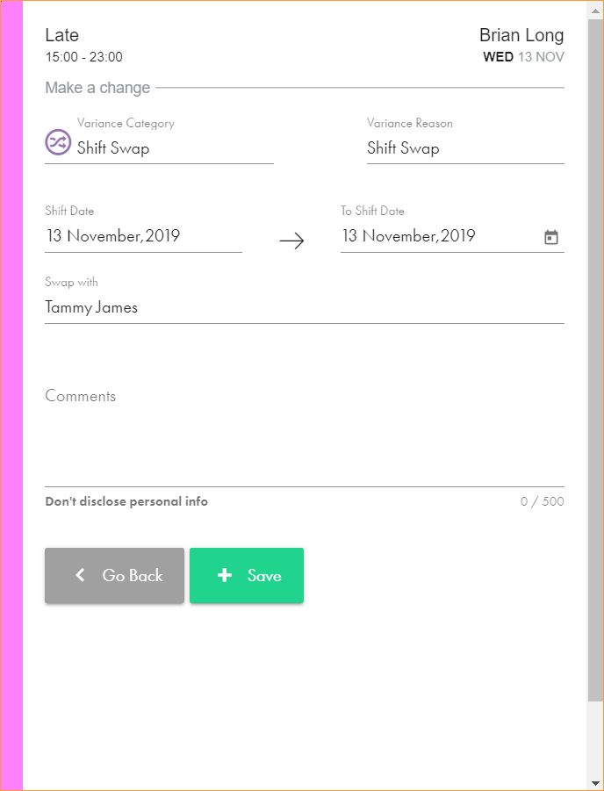Click the vertical scrollbar thumb
Viewport: 604px width, 791px height.
coord(596,351)
